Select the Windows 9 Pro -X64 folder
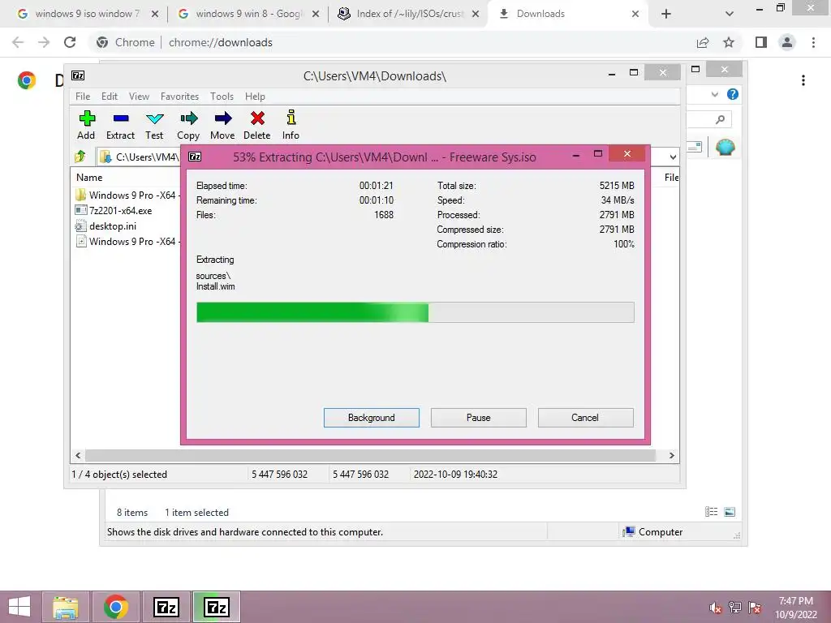The height and width of the screenshot is (623, 831). coord(127,195)
